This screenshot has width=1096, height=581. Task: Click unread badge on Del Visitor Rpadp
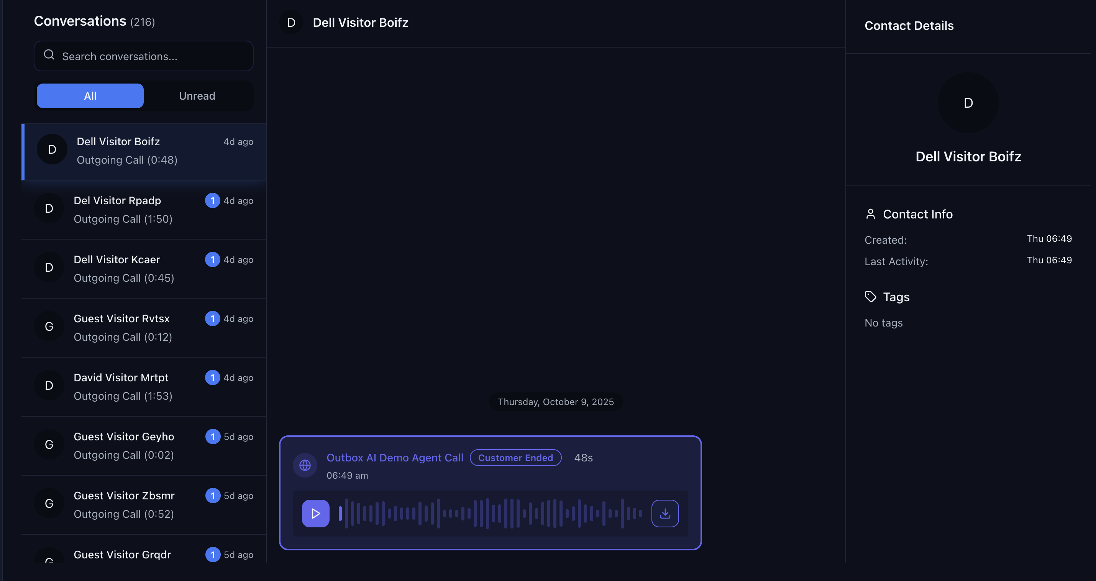coord(212,200)
